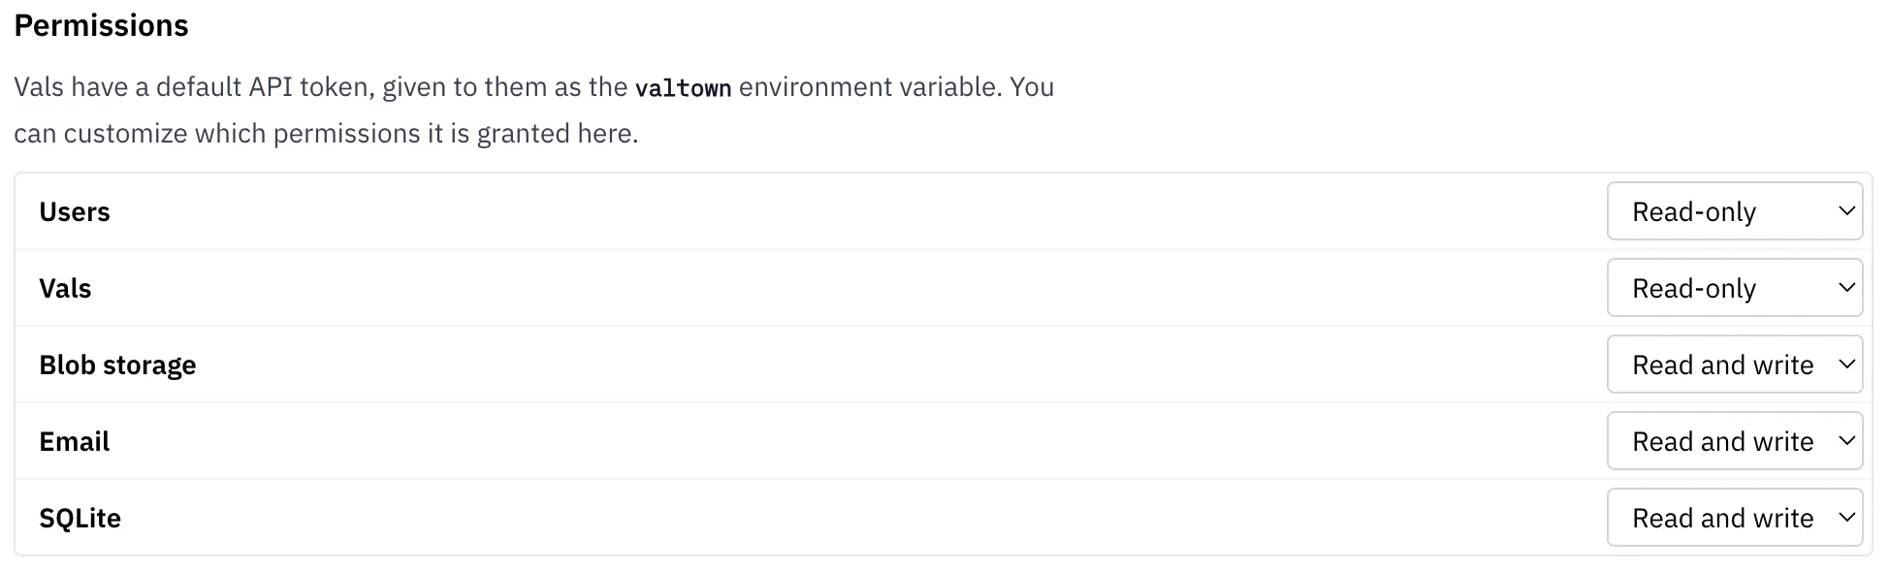Screen dimensions: 1889x572
Task: Click the chevron arrow in Vals row
Action: coord(1846,287)
